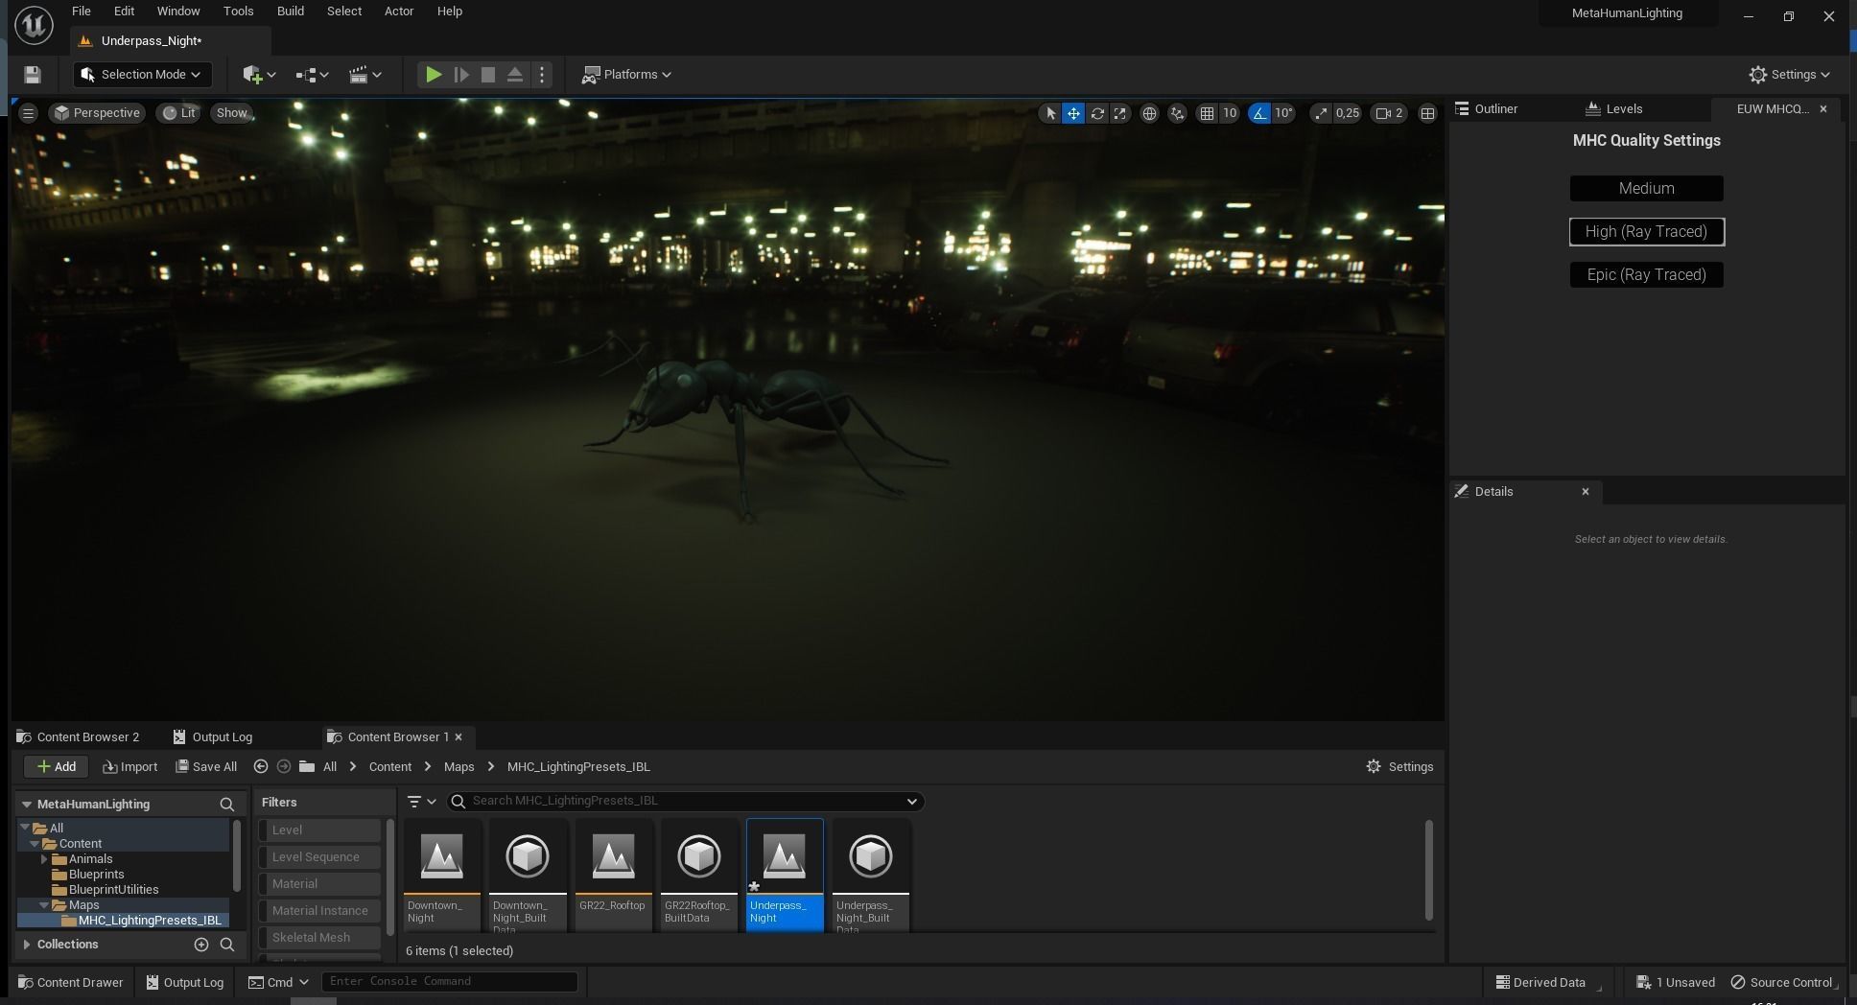Viewport: 1857px width, 1005px height.
Task: Open the Edit menu
Action: click(x=124, y=12)
